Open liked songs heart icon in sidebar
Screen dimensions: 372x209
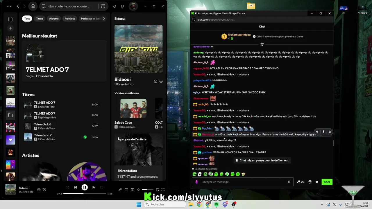tap(10, 140)
